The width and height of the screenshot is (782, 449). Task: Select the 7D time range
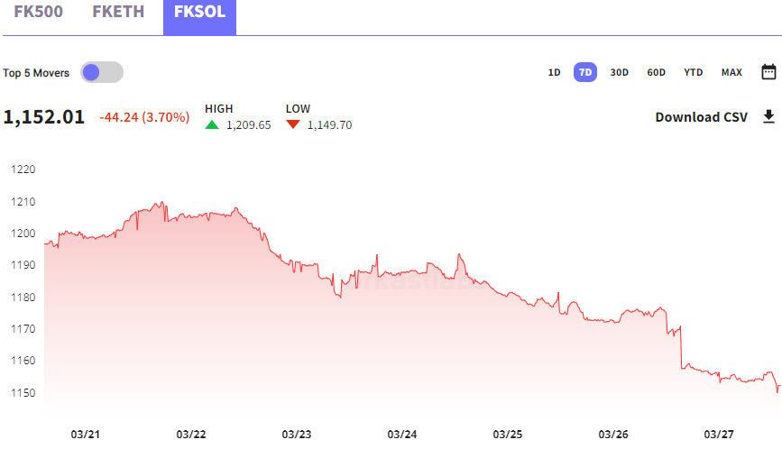click(x=585, y=73)
